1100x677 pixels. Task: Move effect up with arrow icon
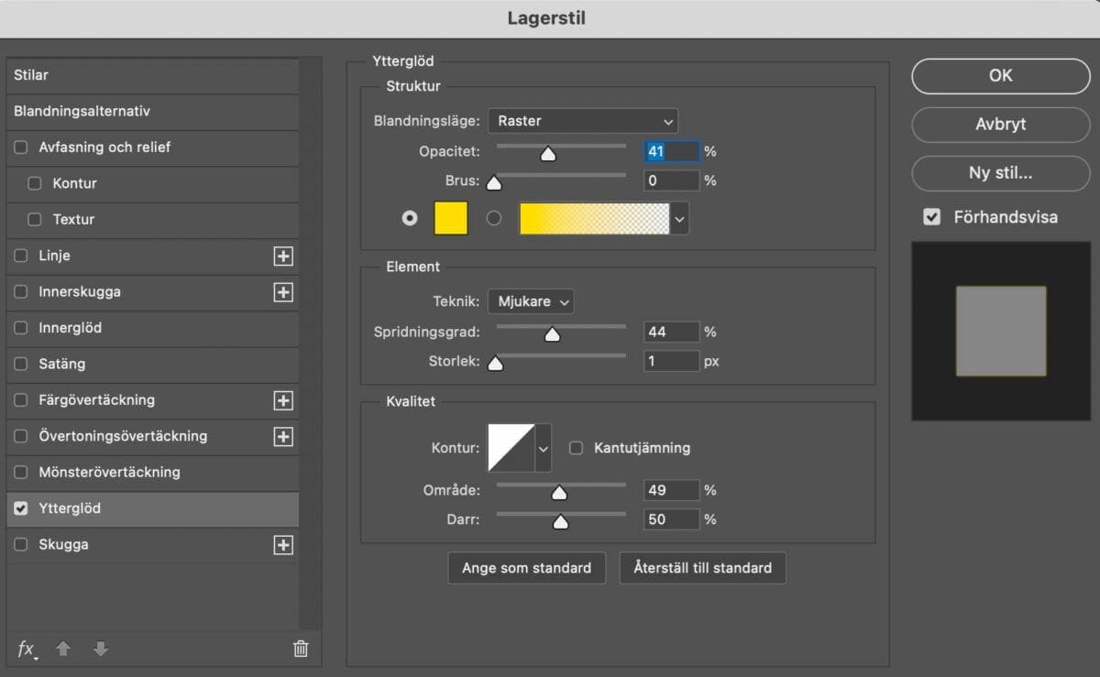coord(63,649)
